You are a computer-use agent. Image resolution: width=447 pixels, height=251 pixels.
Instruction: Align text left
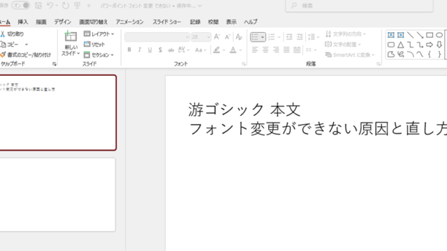click(x=255, y=50)
